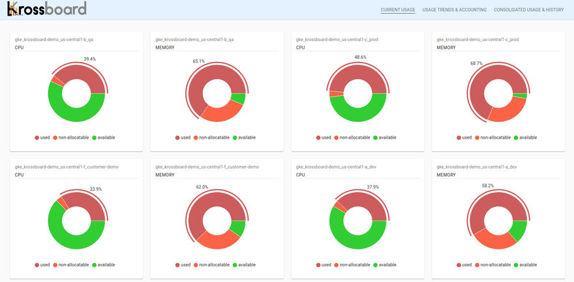Viewport: 574px width, 282px height.
Task: Click 'available' legend dot in c_prod MEMORY chart
Action: (x=516, y=137)
